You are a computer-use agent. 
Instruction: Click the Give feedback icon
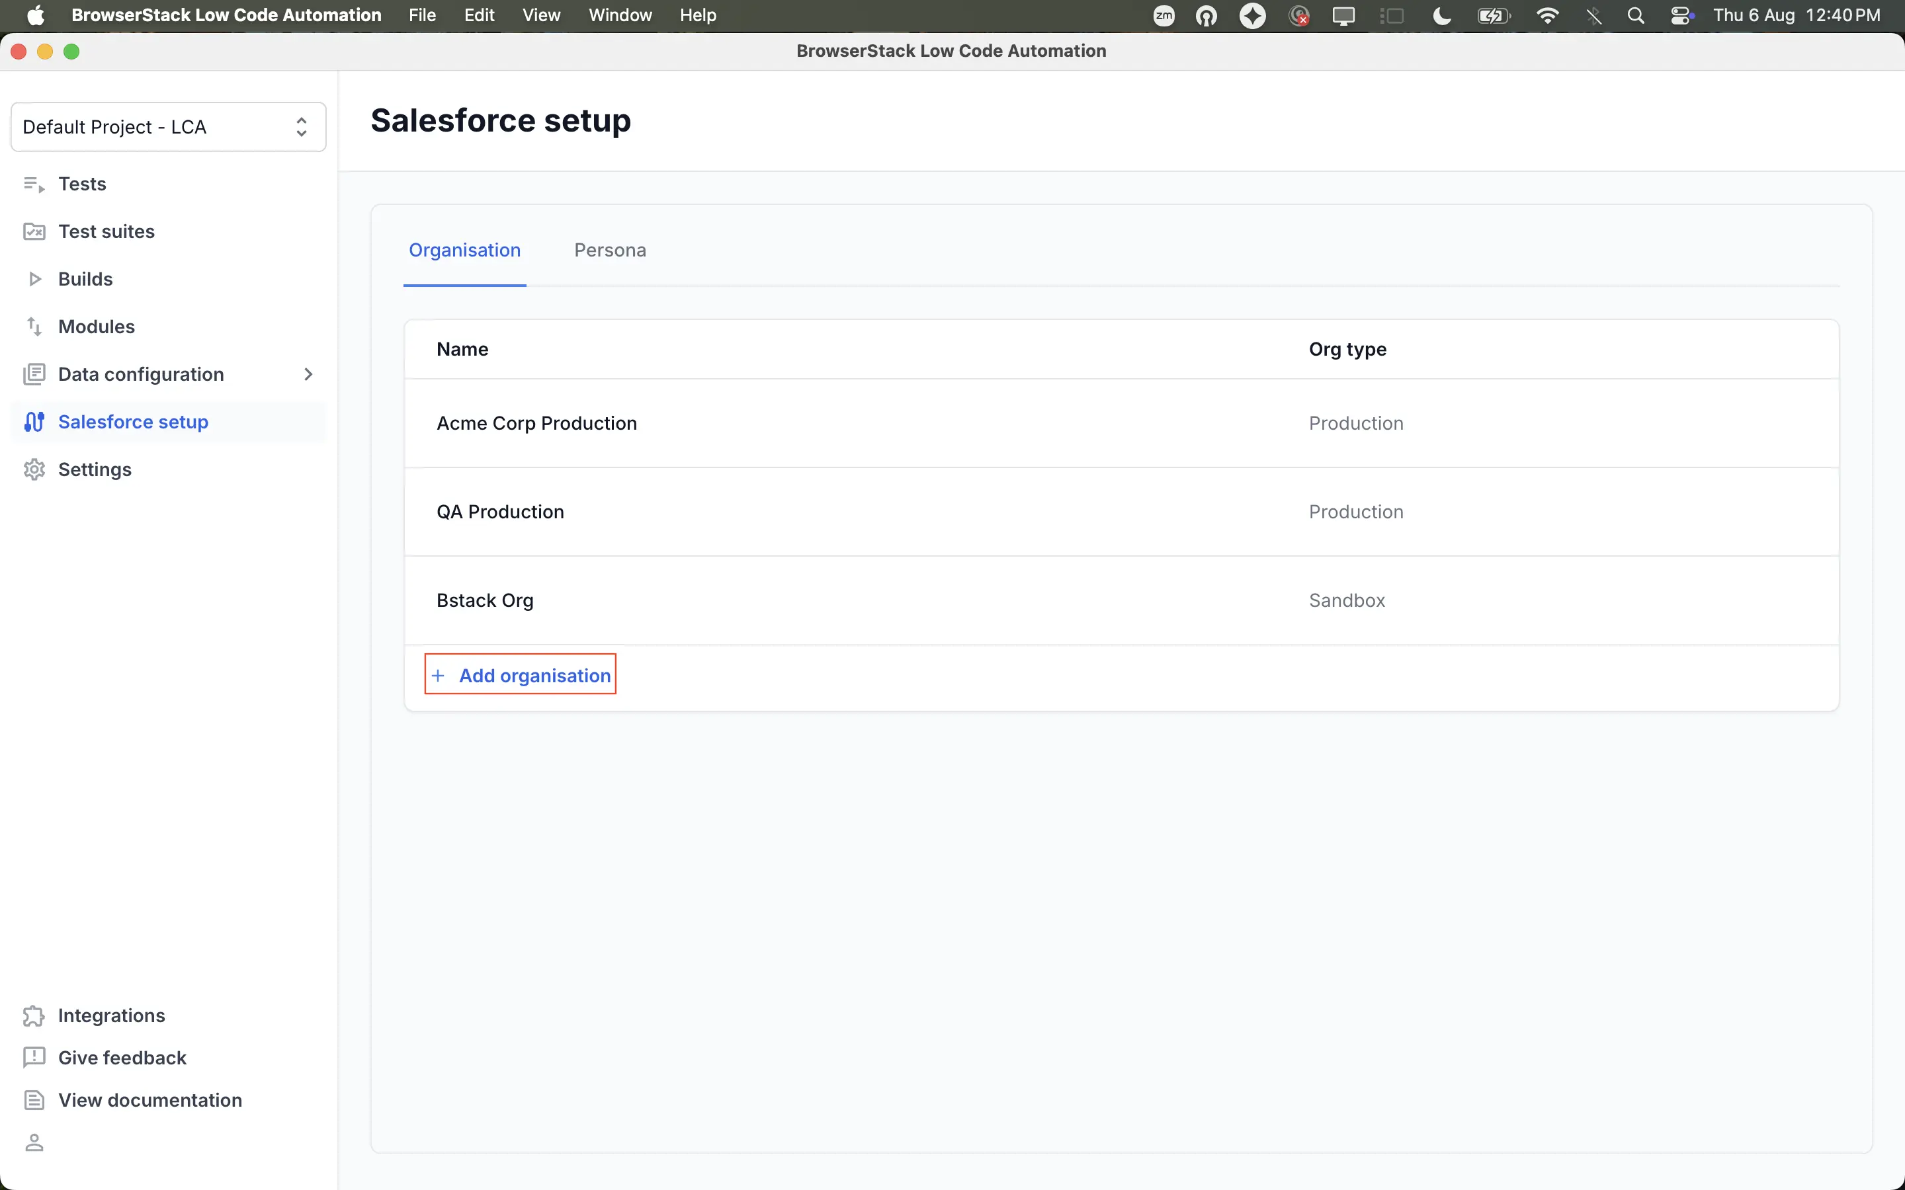click(34, 1058)
